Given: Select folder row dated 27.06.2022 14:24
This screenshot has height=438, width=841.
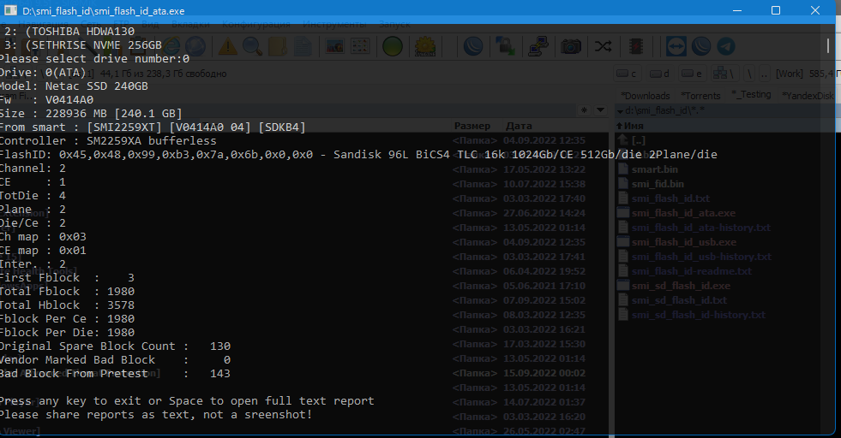Looking at the screenshot, I should [520, 213].
